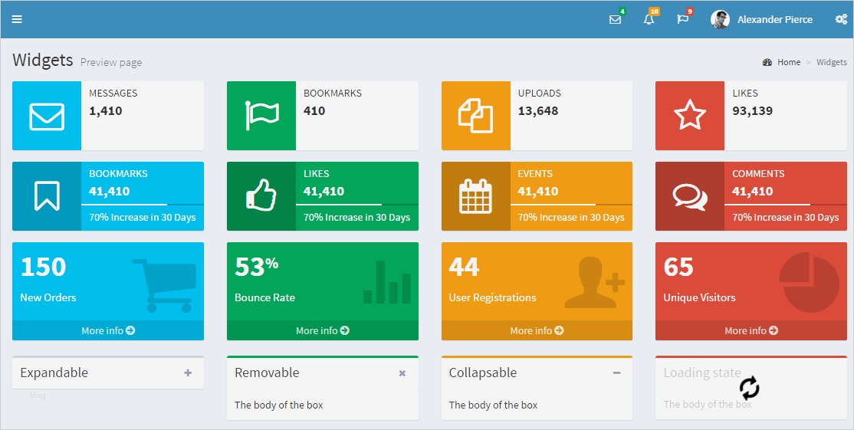This screenshot has height=430, width=854.
Task: Click the progress bar in blue Bookmarks box
Action: [143, 205]
